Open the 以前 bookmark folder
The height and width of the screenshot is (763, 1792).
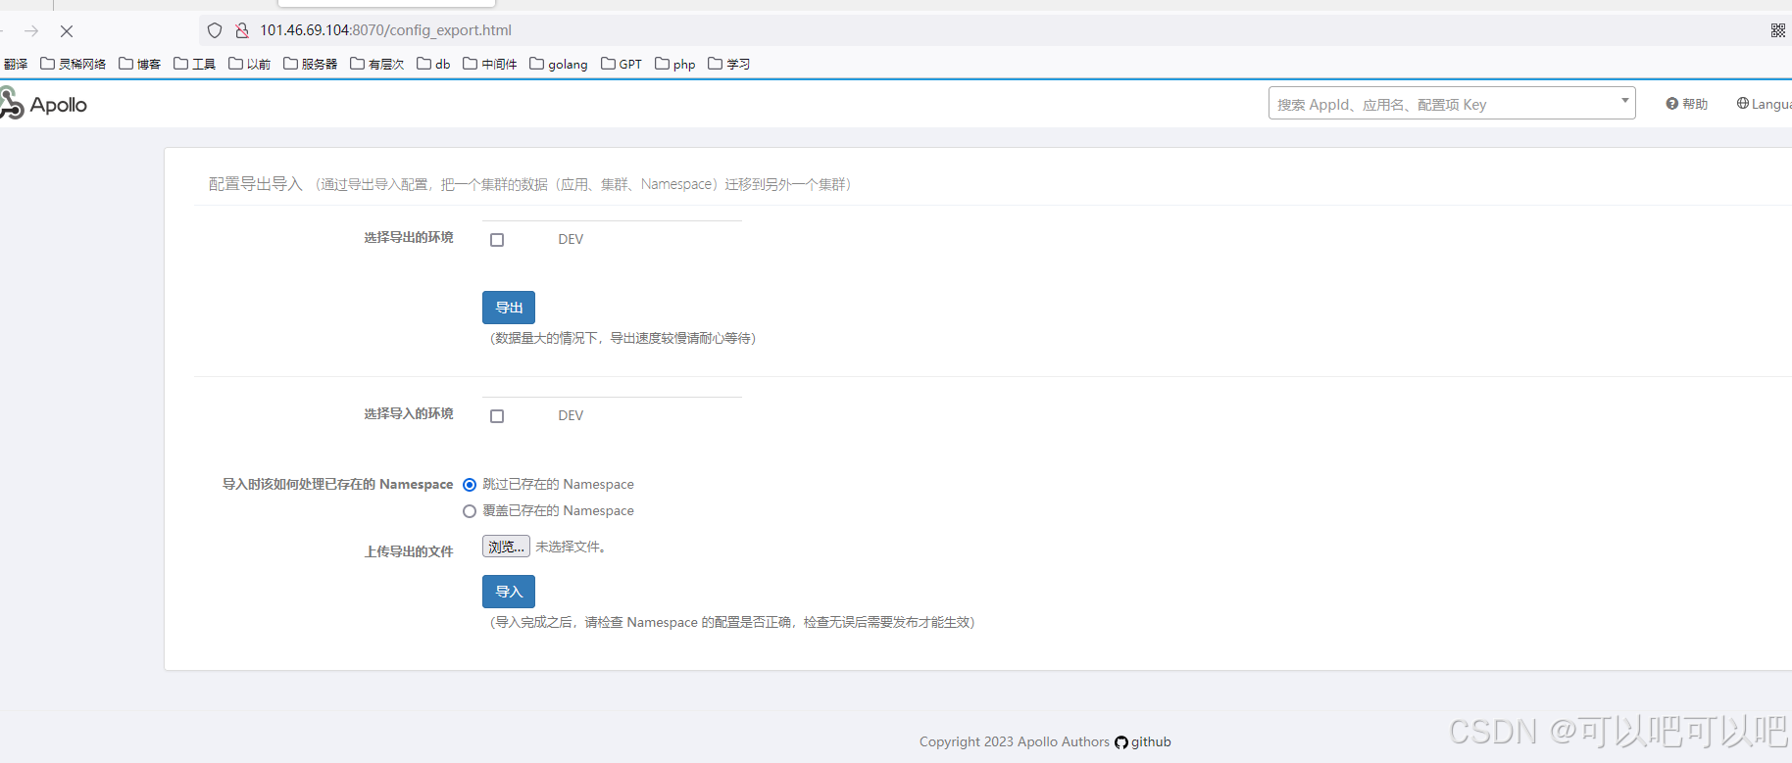[249, 64]
